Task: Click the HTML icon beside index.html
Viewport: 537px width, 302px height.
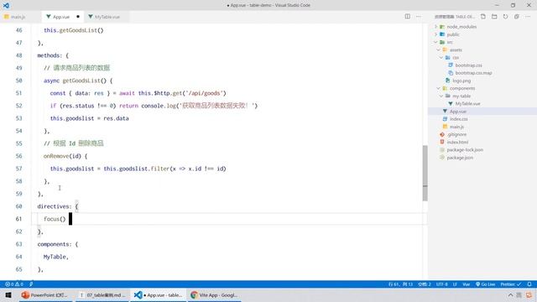Action: pos(442,142)
